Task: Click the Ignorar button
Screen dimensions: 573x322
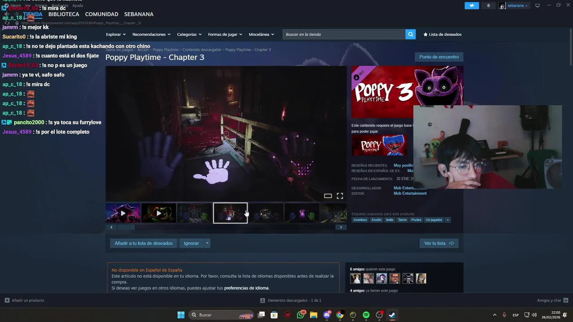Action: pos(191,243)
